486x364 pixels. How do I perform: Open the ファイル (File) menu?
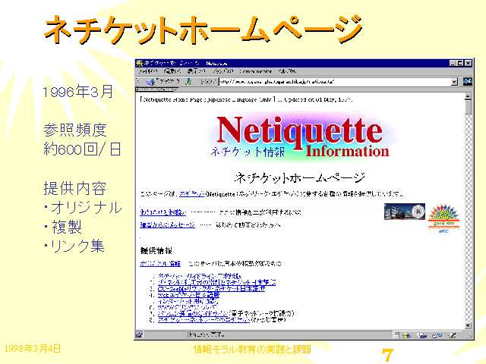(x=148, y=71)
